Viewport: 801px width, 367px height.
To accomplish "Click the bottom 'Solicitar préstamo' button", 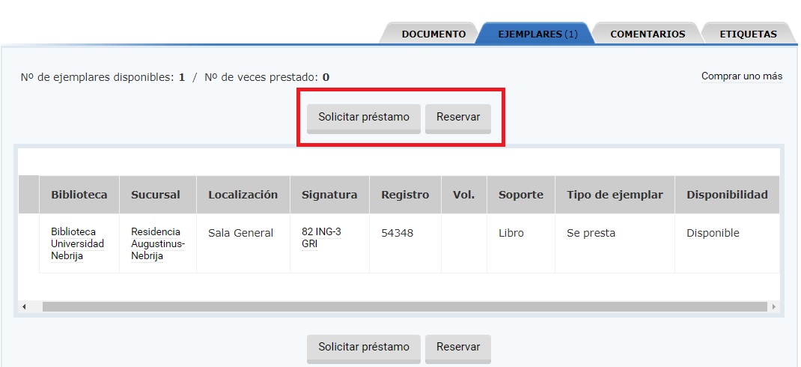I will coord(364,348).
